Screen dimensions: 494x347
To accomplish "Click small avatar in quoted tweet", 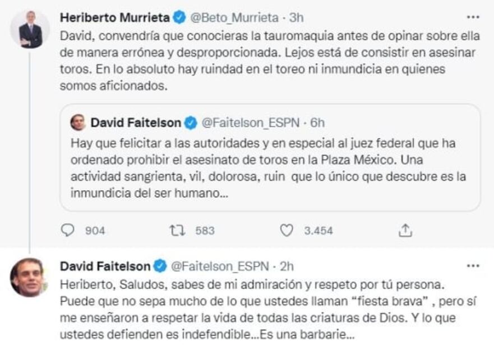I will point(78,123).
